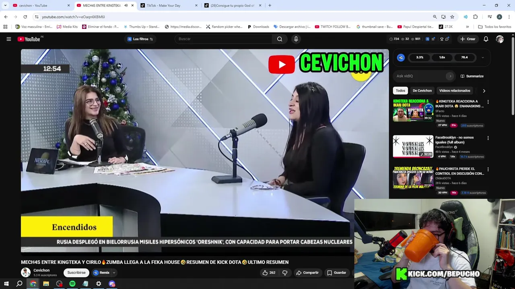Open options for FaceBrooklyn album video
This screenshot has height=289, width=515.
coord(488,138)
